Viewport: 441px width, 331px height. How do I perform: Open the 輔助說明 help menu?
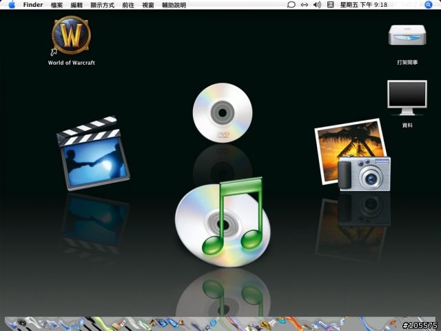(174, 5)
